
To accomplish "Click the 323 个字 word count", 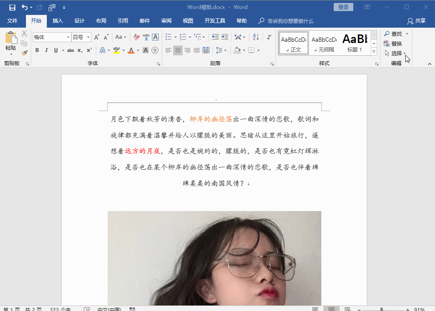I will pyautogui.click(x=60, y=309).
